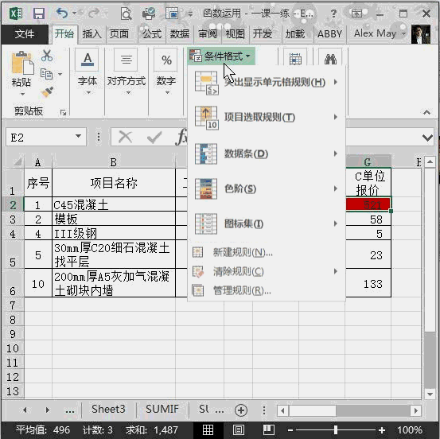
Task: Add a new sheet with plus icon
Action: 241,410
